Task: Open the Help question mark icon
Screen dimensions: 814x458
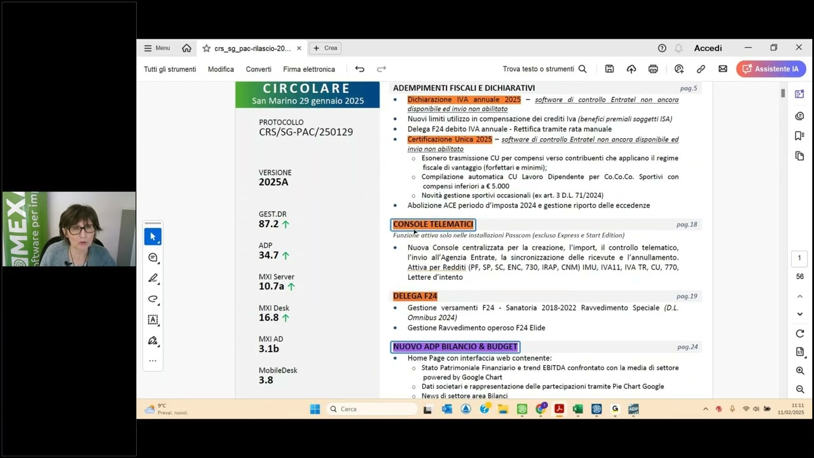Action: 662,48
